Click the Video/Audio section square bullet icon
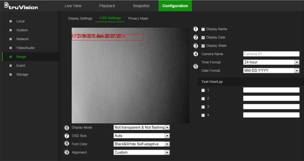This screenshot has width=304, height=161. click(11, 48)
